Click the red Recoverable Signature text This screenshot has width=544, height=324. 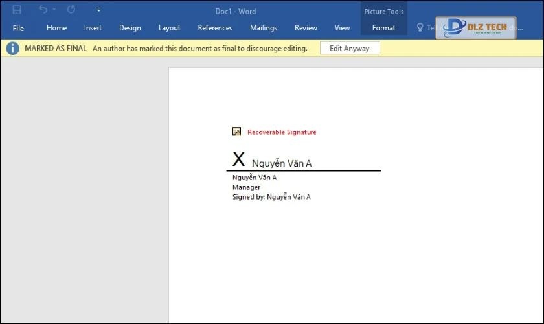click(282, 132)
